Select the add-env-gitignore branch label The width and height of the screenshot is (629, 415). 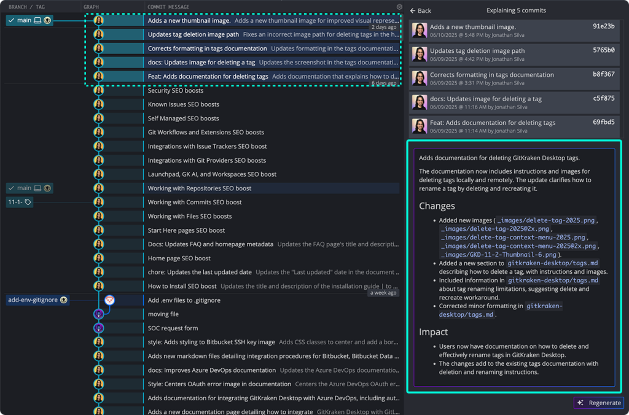coord(37,300)
